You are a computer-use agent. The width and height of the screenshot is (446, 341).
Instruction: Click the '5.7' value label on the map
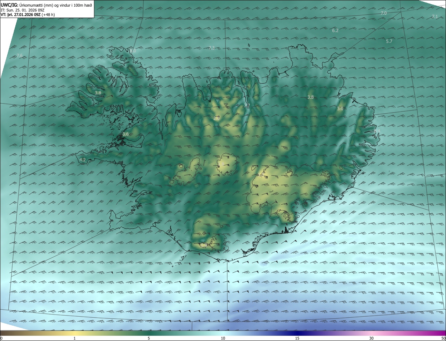point(389,41)
